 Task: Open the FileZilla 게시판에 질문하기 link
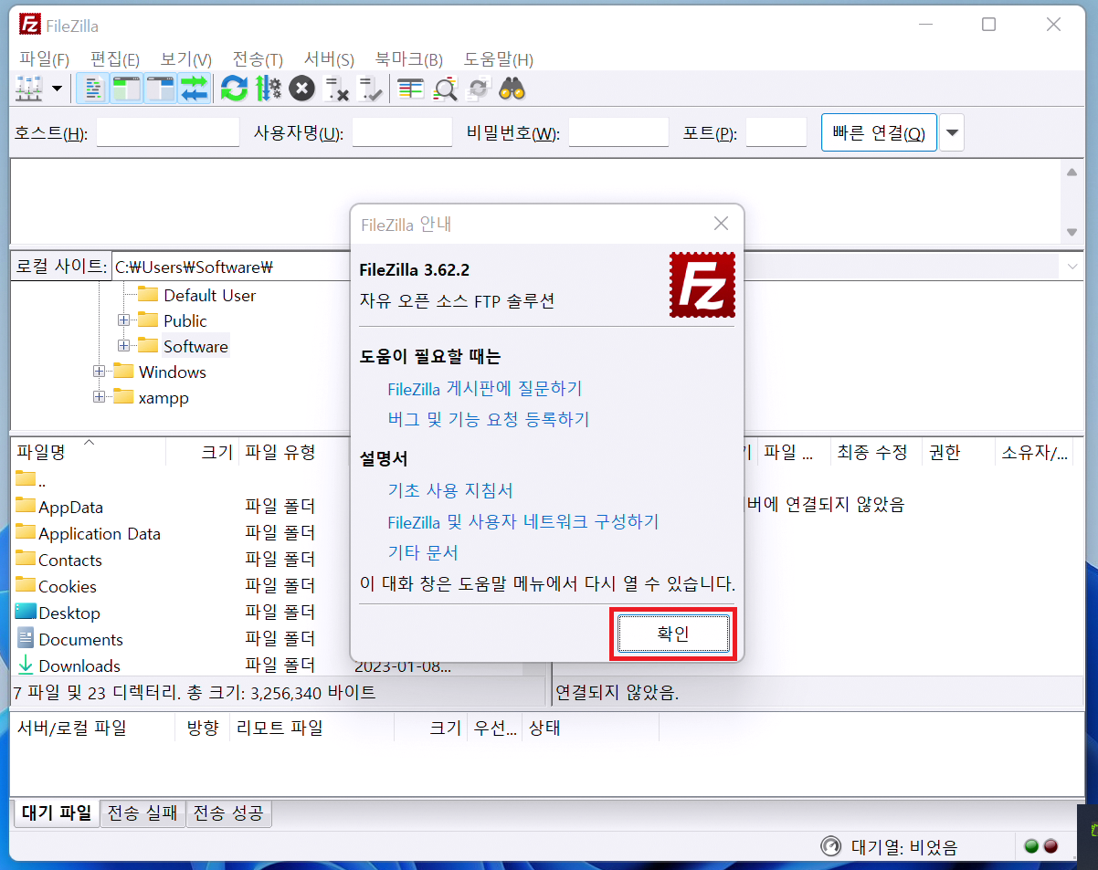coord(485,388)
